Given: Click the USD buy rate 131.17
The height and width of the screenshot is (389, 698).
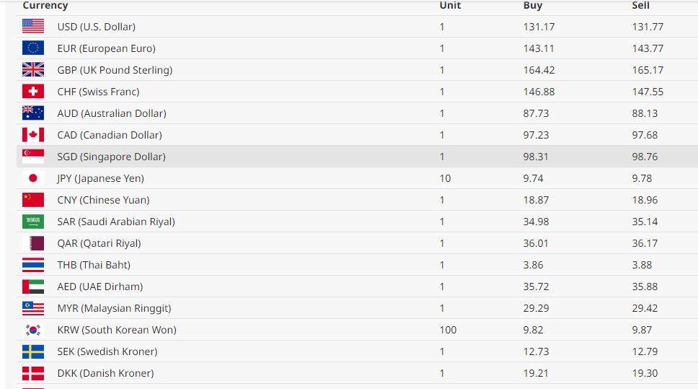Looking at the screenshot, I should click(537, 27).
